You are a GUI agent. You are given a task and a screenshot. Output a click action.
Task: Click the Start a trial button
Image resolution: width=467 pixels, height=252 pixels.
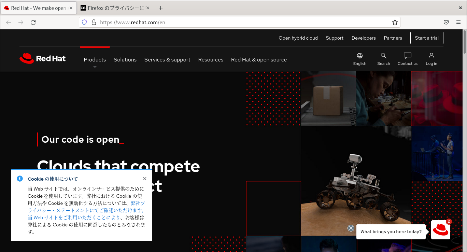pyautogui.click(x=427, y=38)
